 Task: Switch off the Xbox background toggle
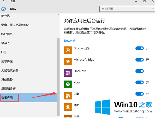point(140,82)
